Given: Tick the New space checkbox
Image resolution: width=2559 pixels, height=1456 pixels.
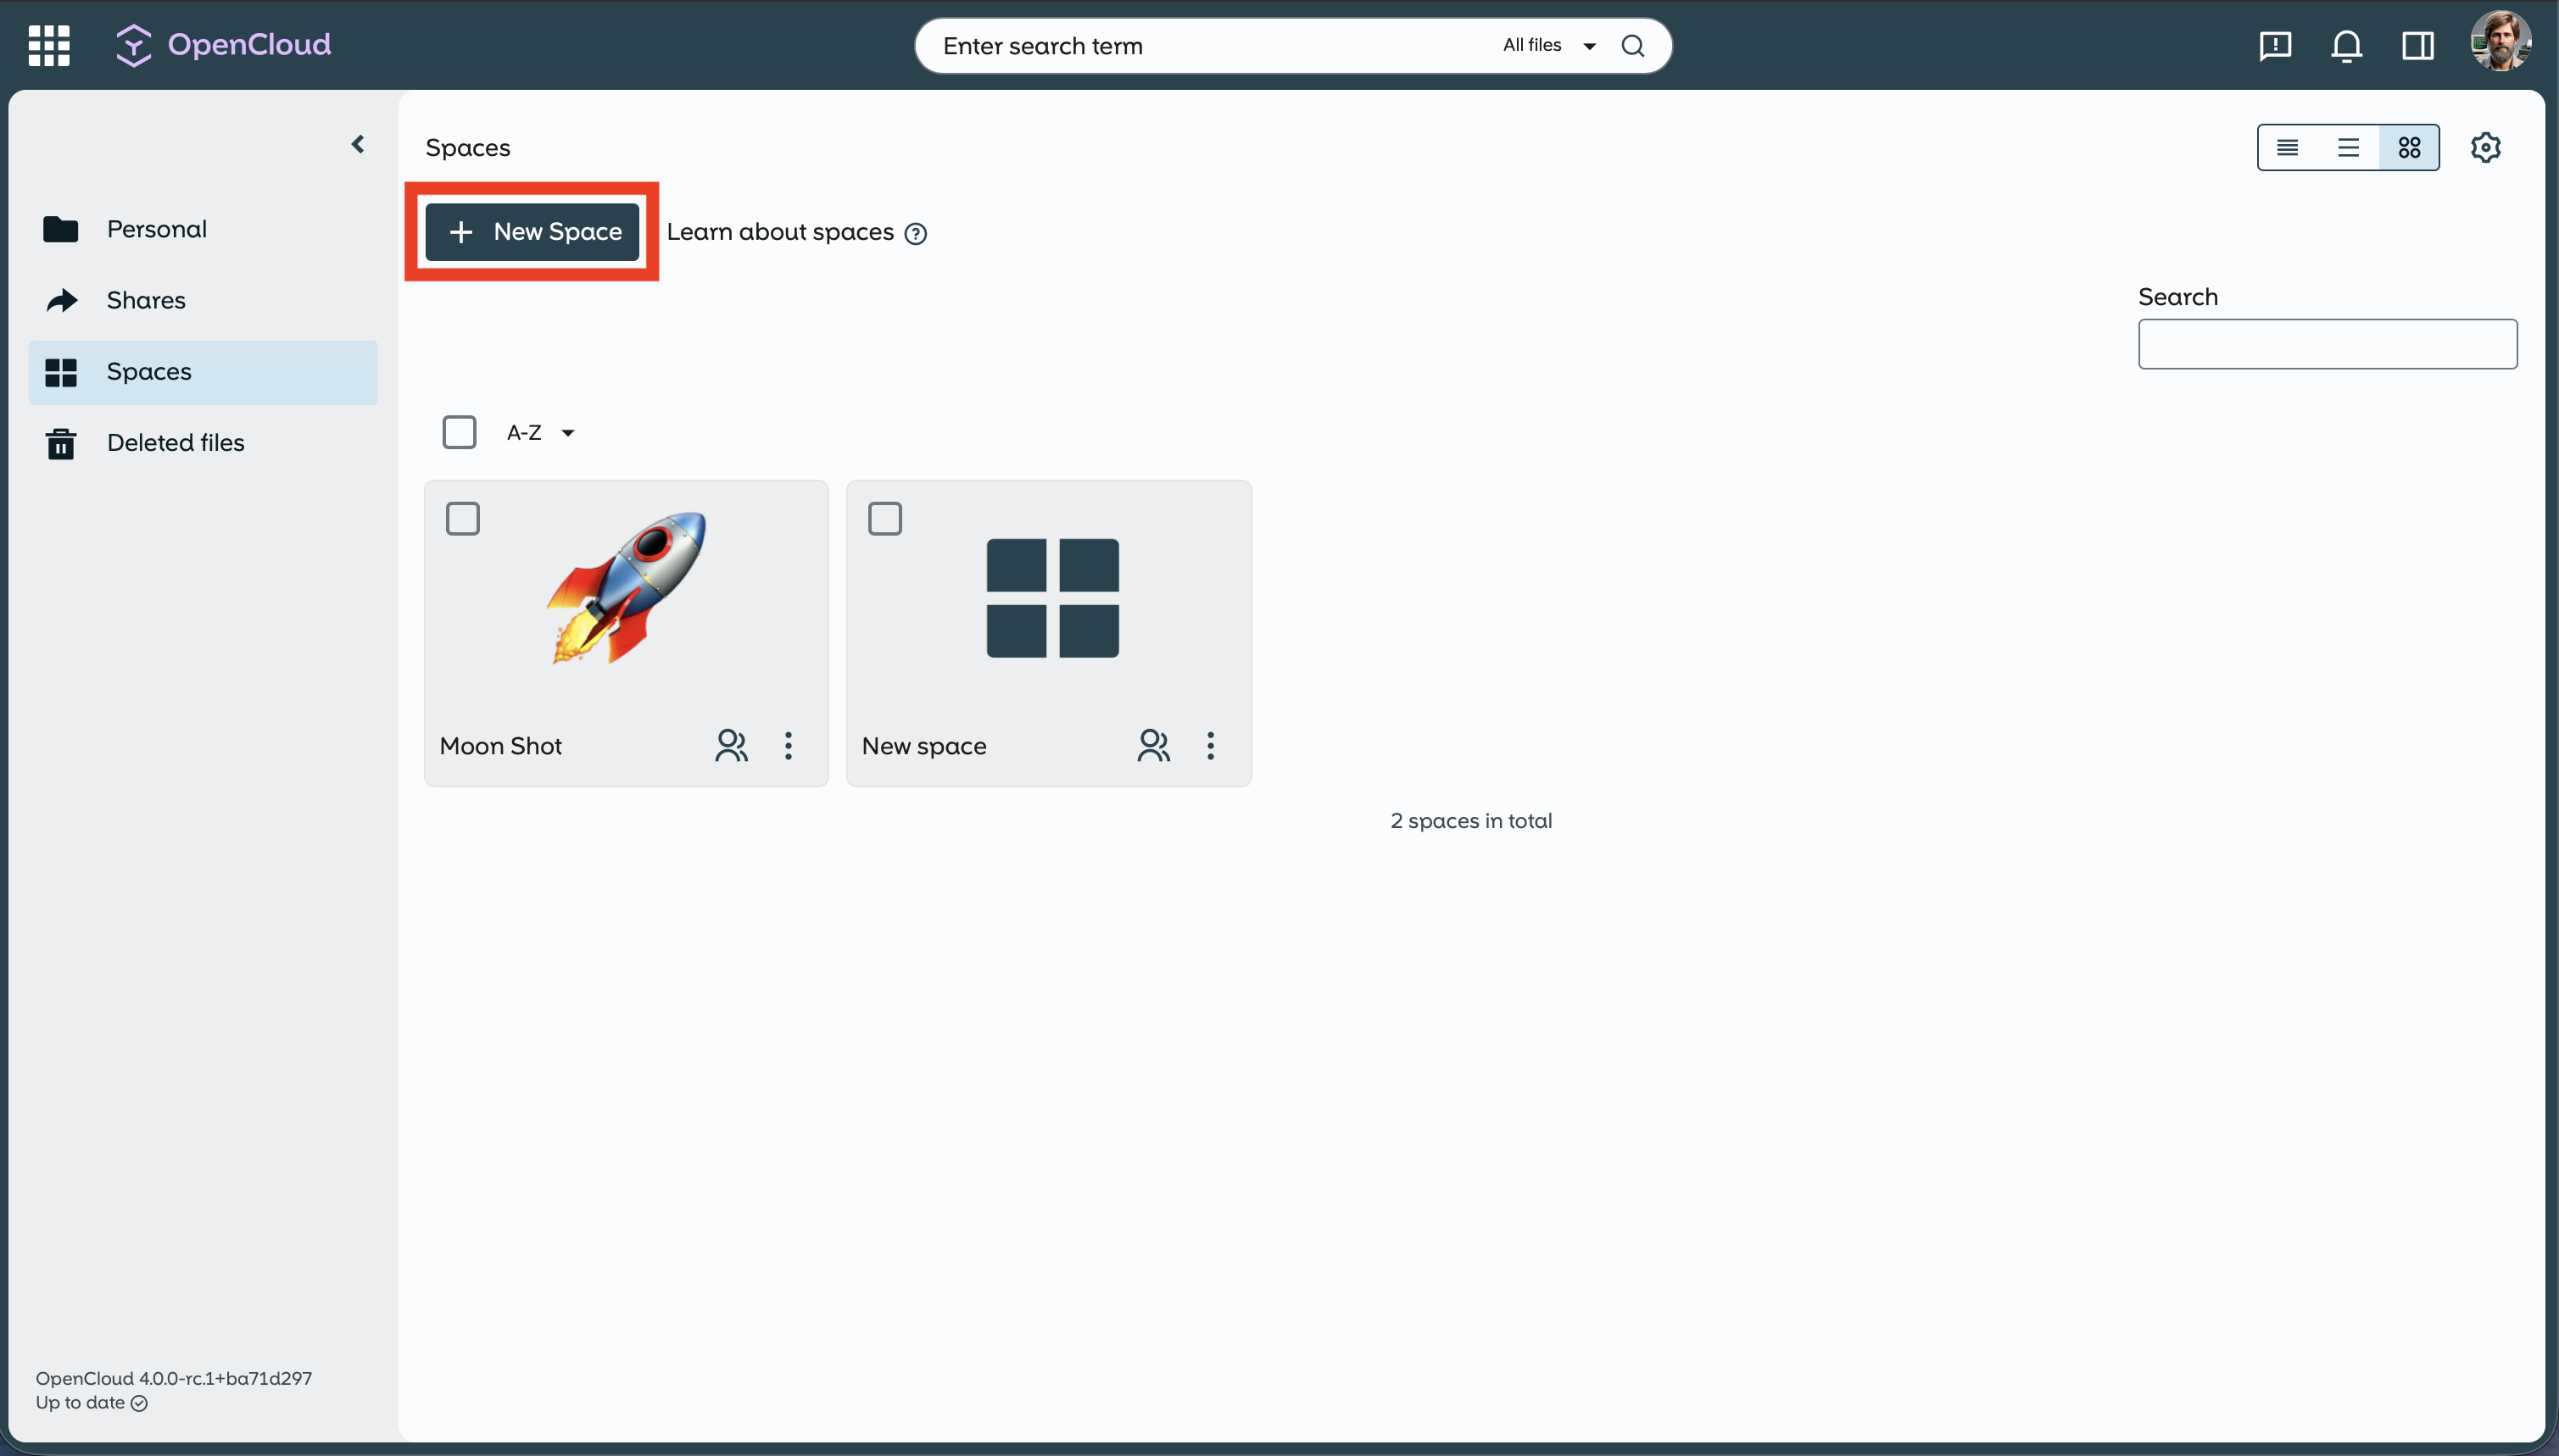Looking at the screenshot, I should pos(884,519).
